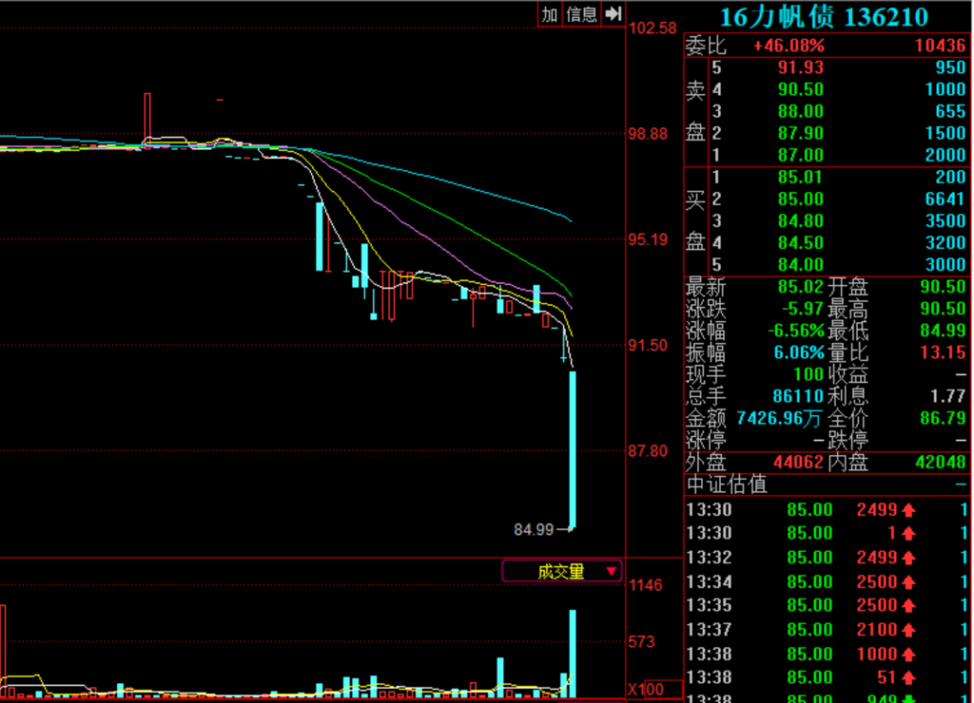Click sell level 2 price 87.90
Viewport: 974px width, 703px height.
click(801, 133)
